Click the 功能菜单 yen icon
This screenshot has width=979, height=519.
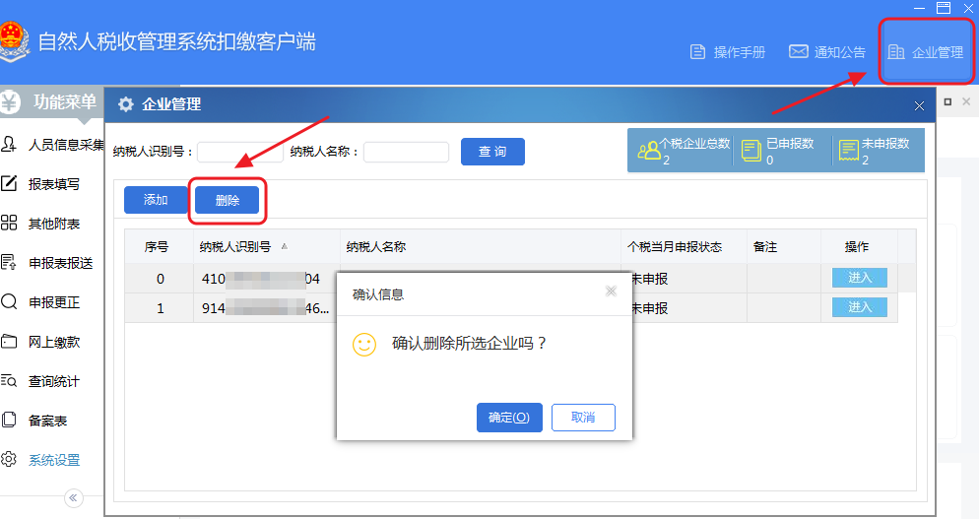pos(10,101)
